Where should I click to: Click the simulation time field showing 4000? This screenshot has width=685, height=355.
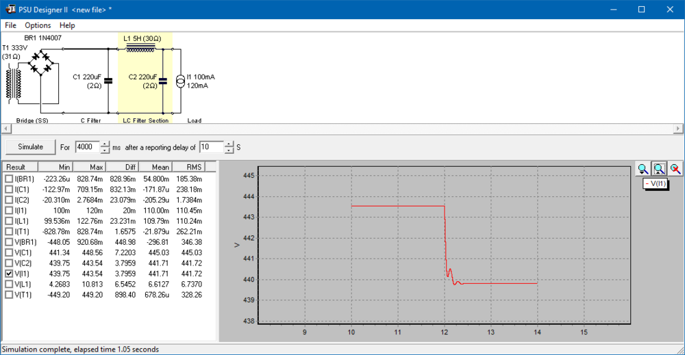[86, 147]
